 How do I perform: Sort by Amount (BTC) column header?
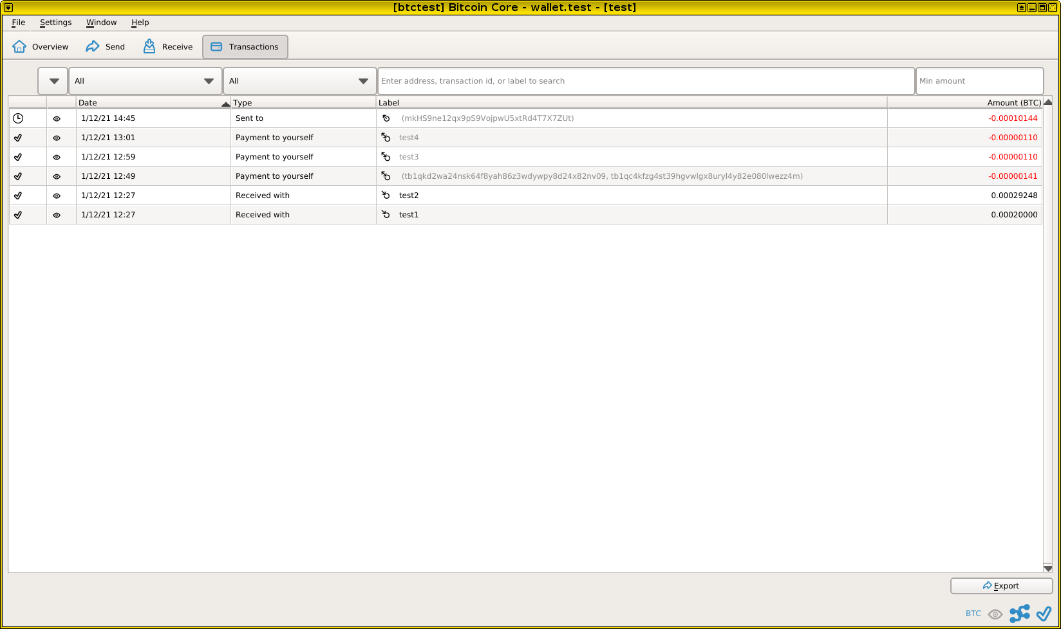click(x=965, y=103)
